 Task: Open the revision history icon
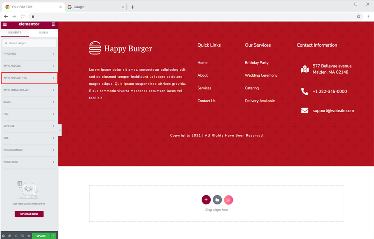(16, 236)
